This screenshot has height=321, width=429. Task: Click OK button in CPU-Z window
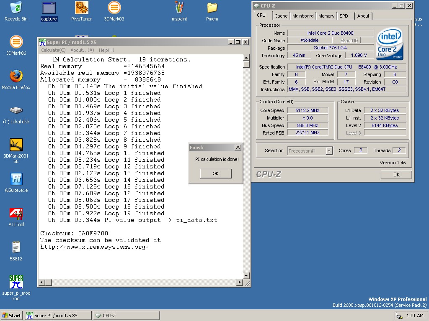[x=396, y=175]
